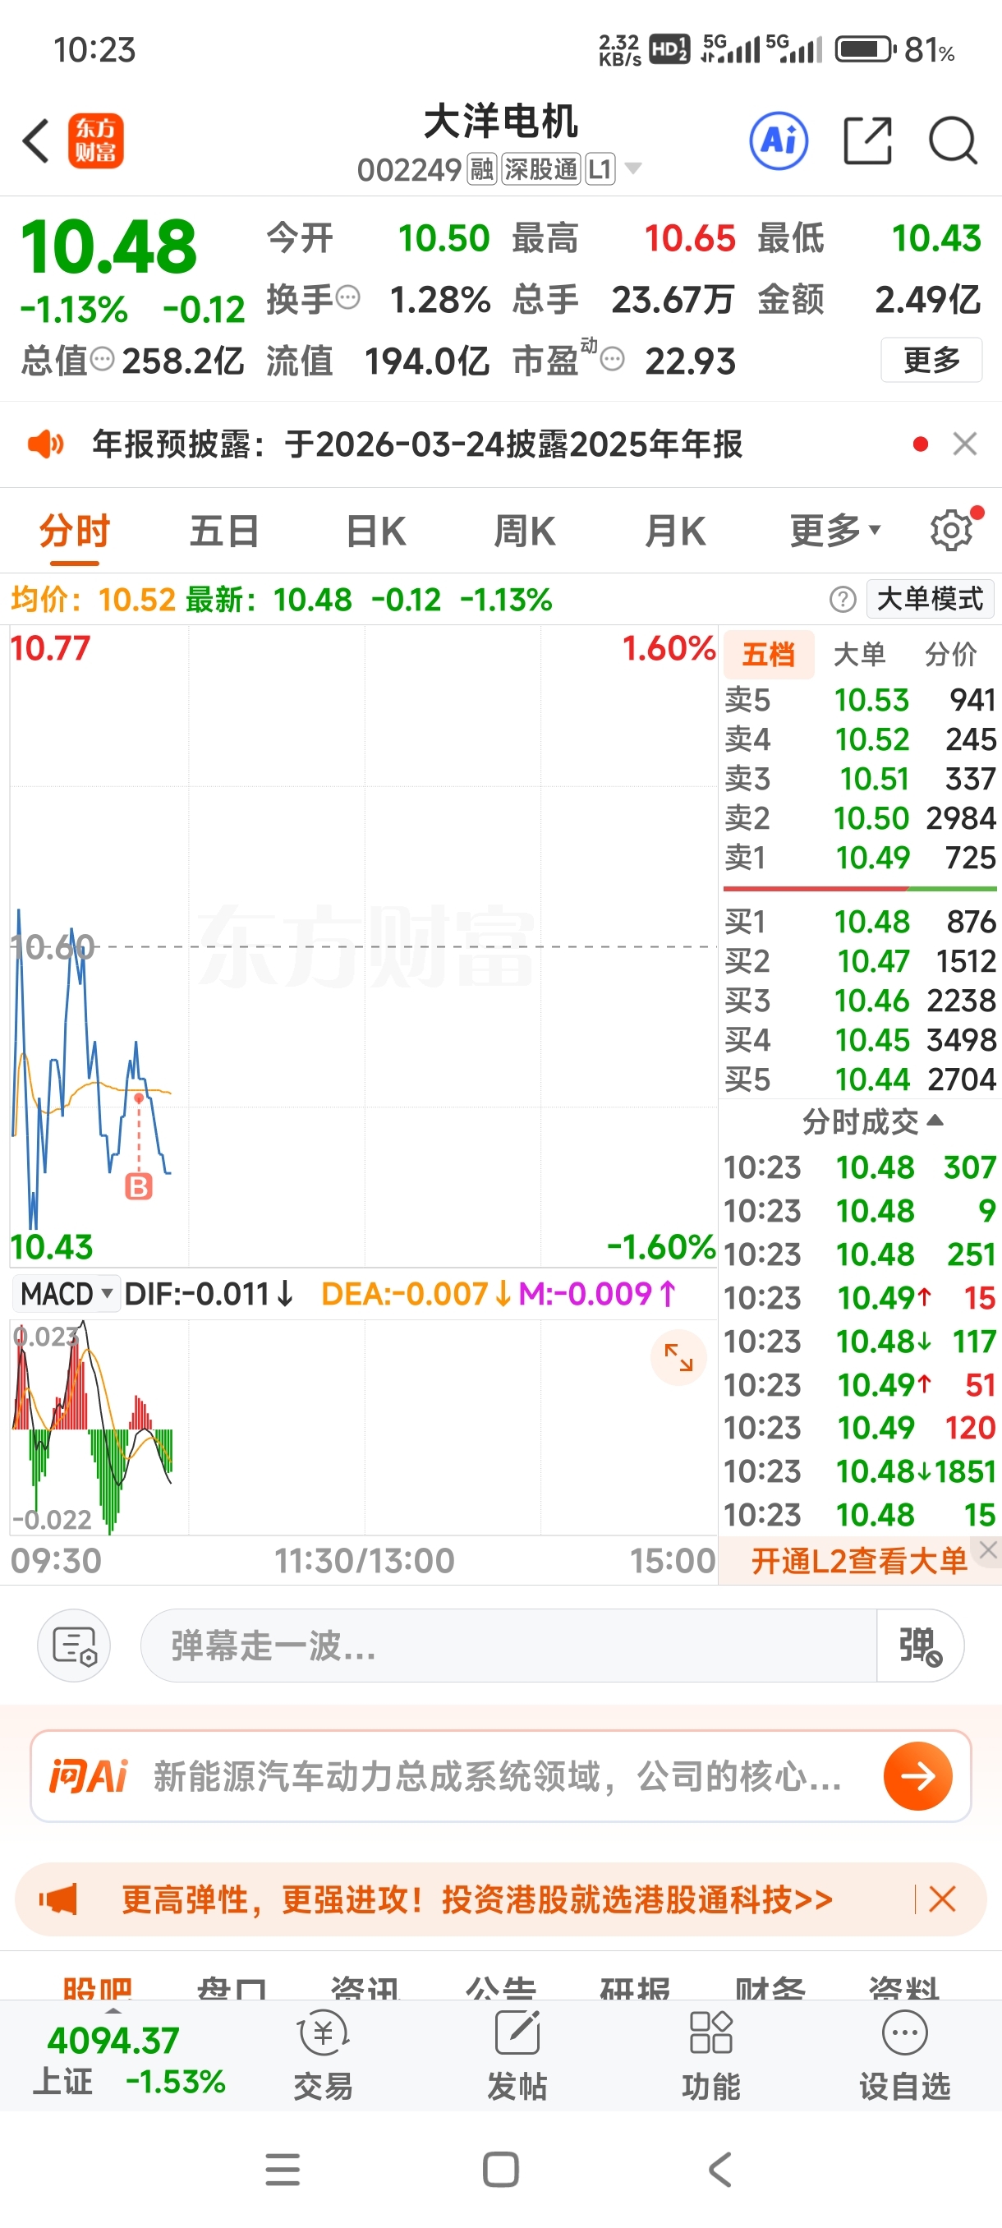Tap 买1 row at 10.48
The width and height of the screenshot is (1002, 2228).
point(860,922)
